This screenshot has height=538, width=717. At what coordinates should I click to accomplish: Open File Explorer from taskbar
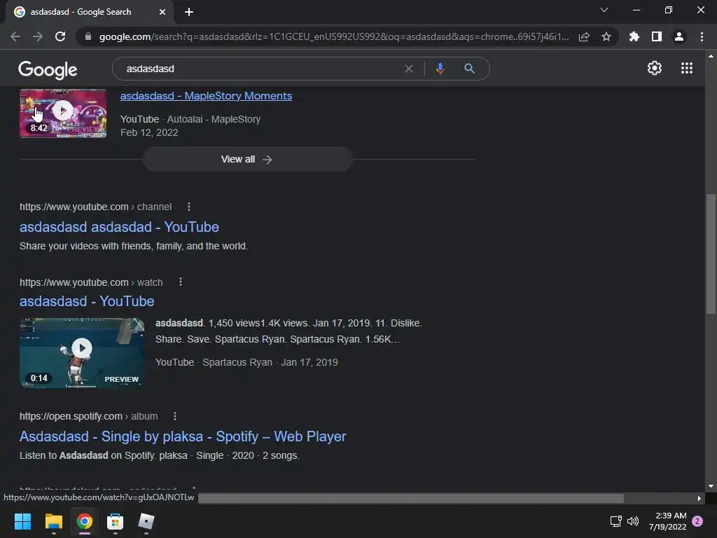(53, 521)
